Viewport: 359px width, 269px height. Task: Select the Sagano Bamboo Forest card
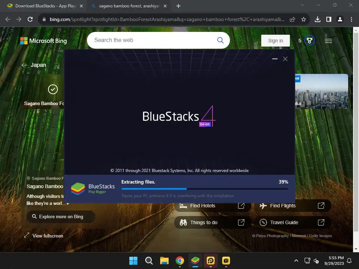(x=43, y=91)
